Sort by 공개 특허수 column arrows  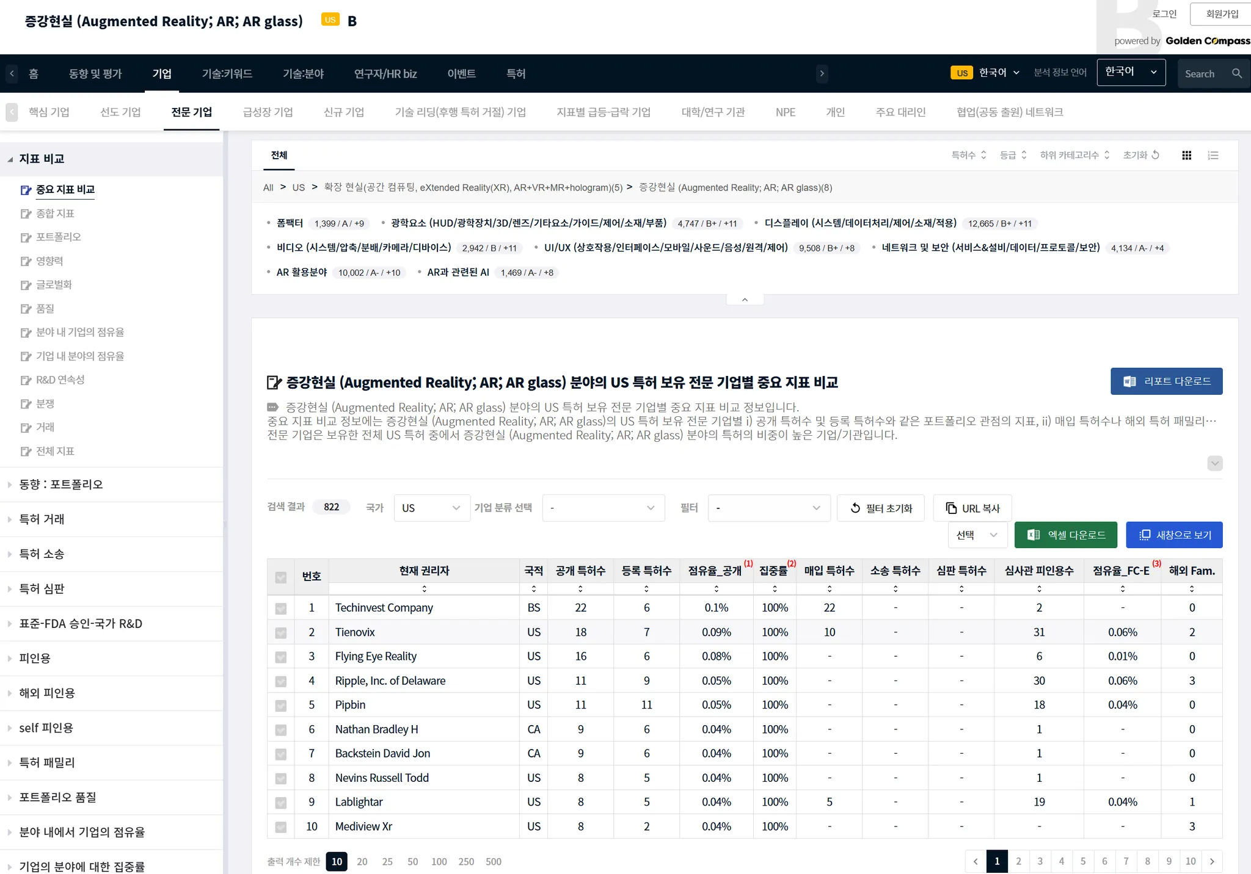580,589
